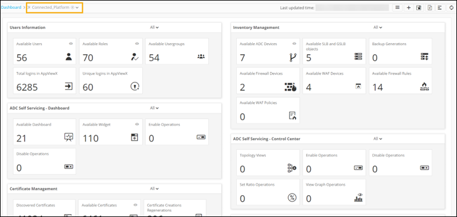Click the left-aligned lines icon in toolbar
Screen dimensions: 457x217
click(440, 8)
